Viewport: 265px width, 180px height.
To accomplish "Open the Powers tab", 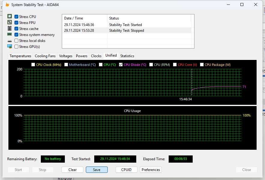I will pos(82,56).
